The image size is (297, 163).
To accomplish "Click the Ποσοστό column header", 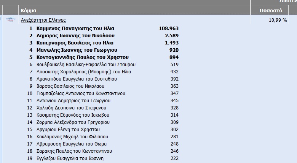I will tap(271, 10).
